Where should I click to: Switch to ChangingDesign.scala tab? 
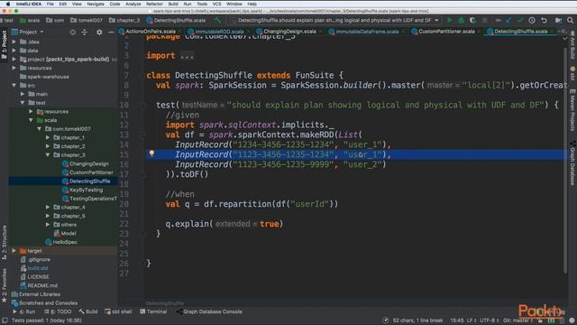[289, 32]
